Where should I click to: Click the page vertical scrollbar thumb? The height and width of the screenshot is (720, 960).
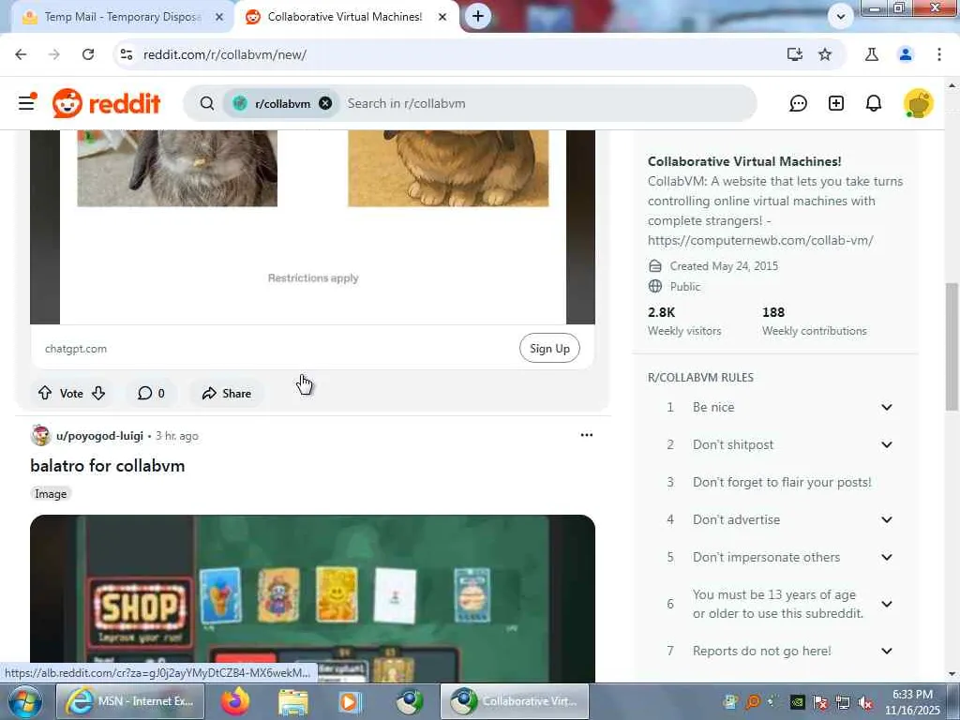(952, 347)
